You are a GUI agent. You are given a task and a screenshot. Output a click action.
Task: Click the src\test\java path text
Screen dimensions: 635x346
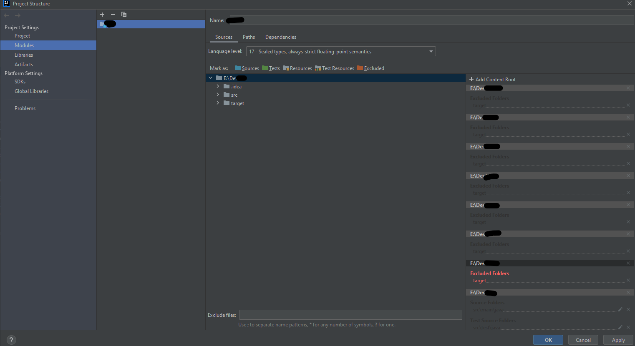(486, 328)
